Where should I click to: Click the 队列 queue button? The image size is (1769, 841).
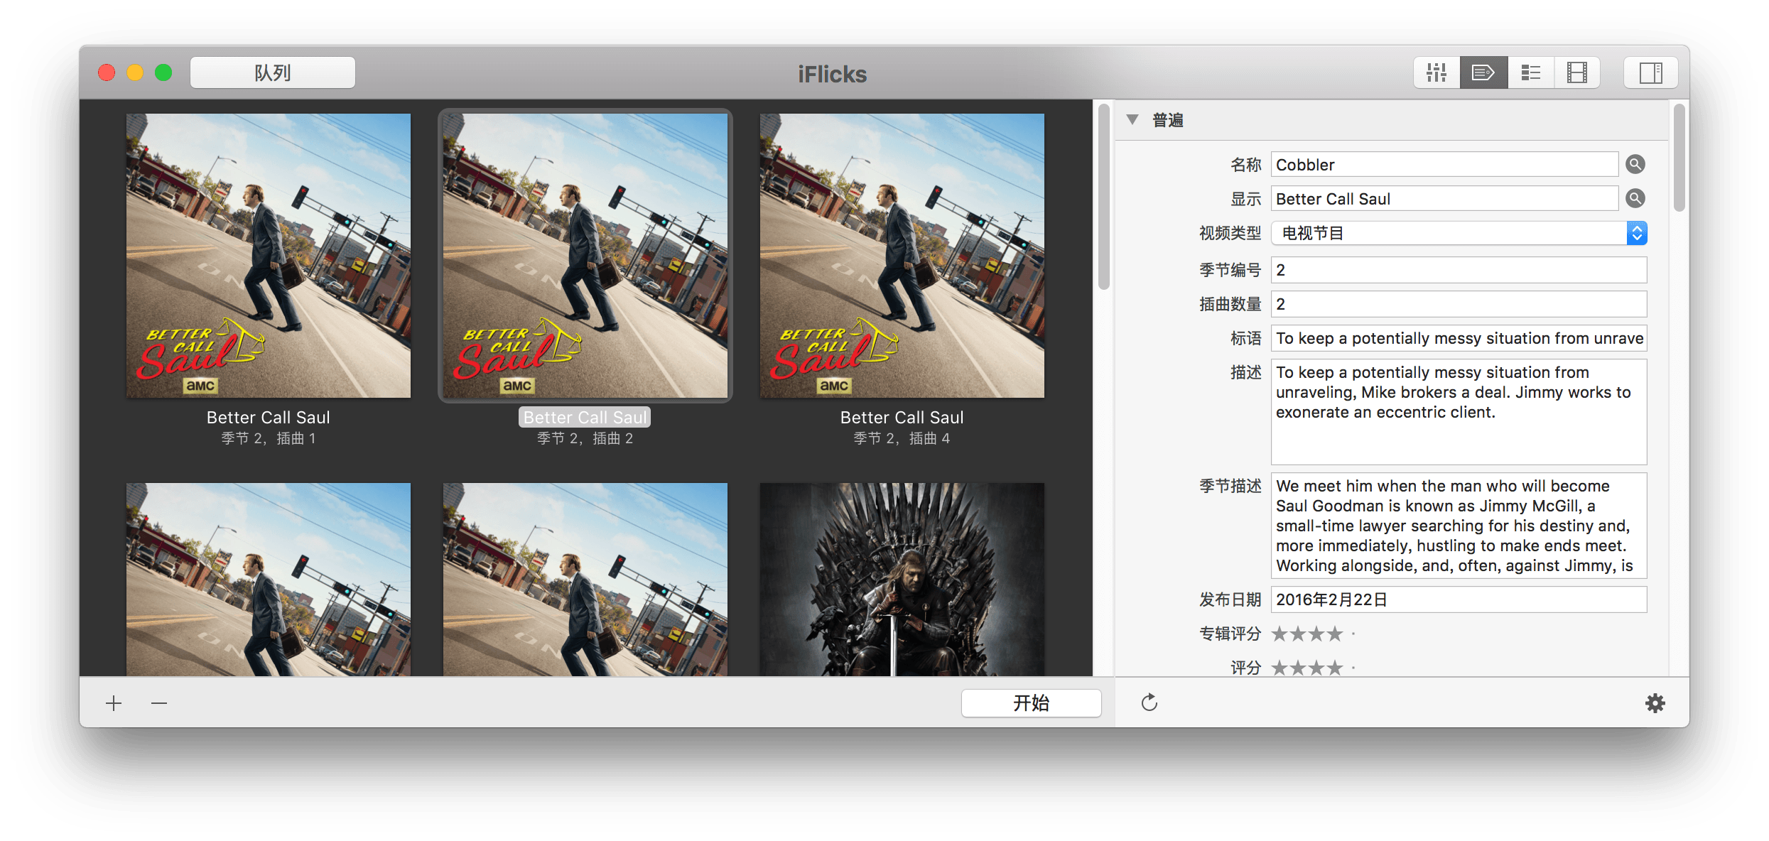point(273,72)
